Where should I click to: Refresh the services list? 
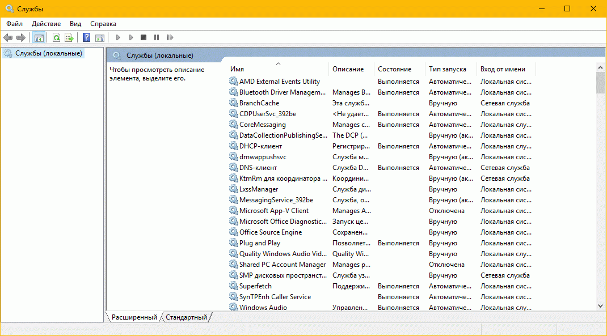tap(56, 38)
